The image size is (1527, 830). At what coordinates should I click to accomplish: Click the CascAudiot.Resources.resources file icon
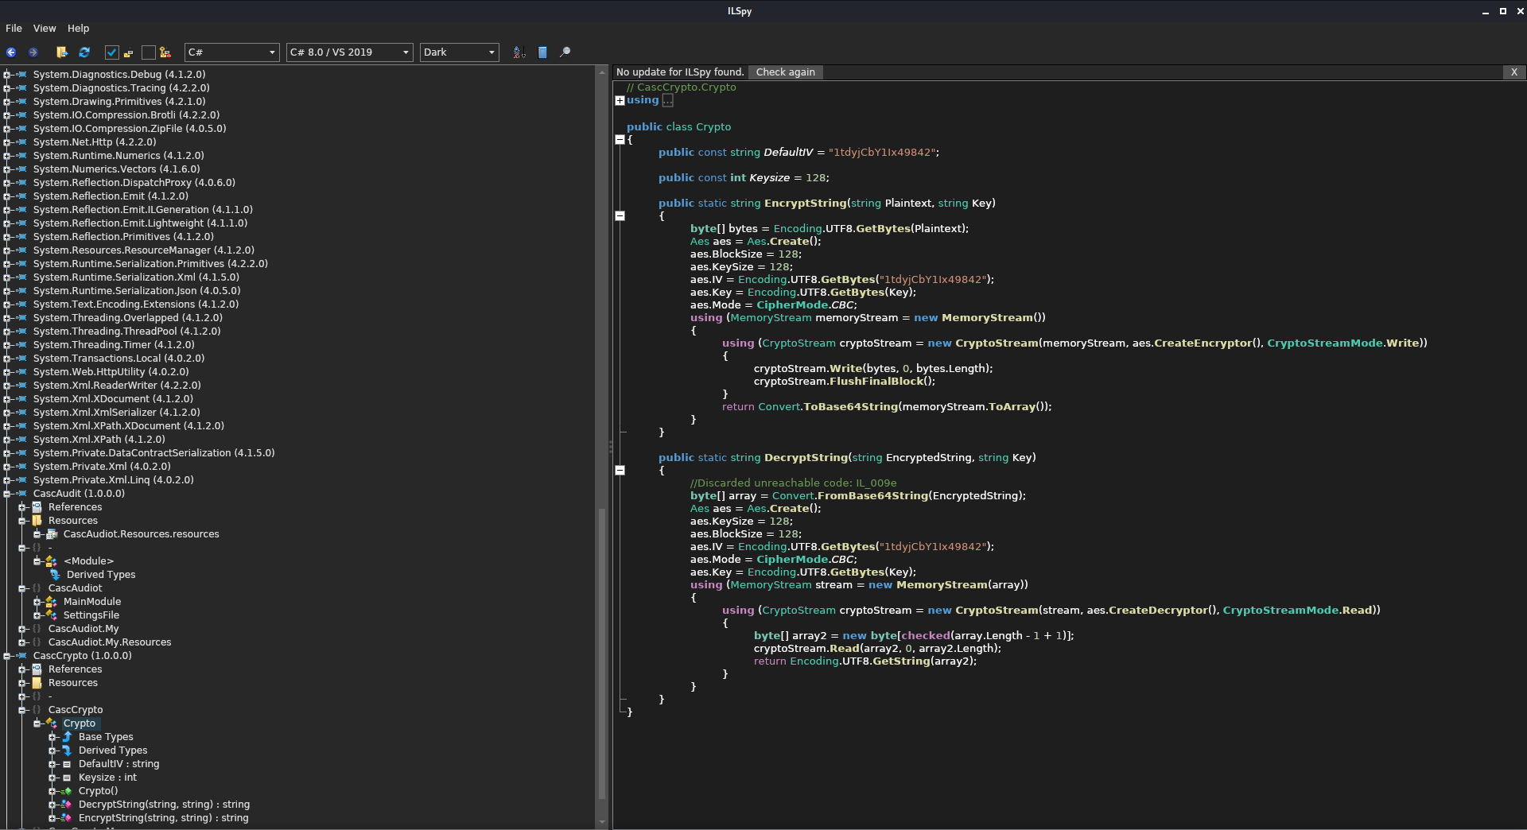(x=52, y=534)
